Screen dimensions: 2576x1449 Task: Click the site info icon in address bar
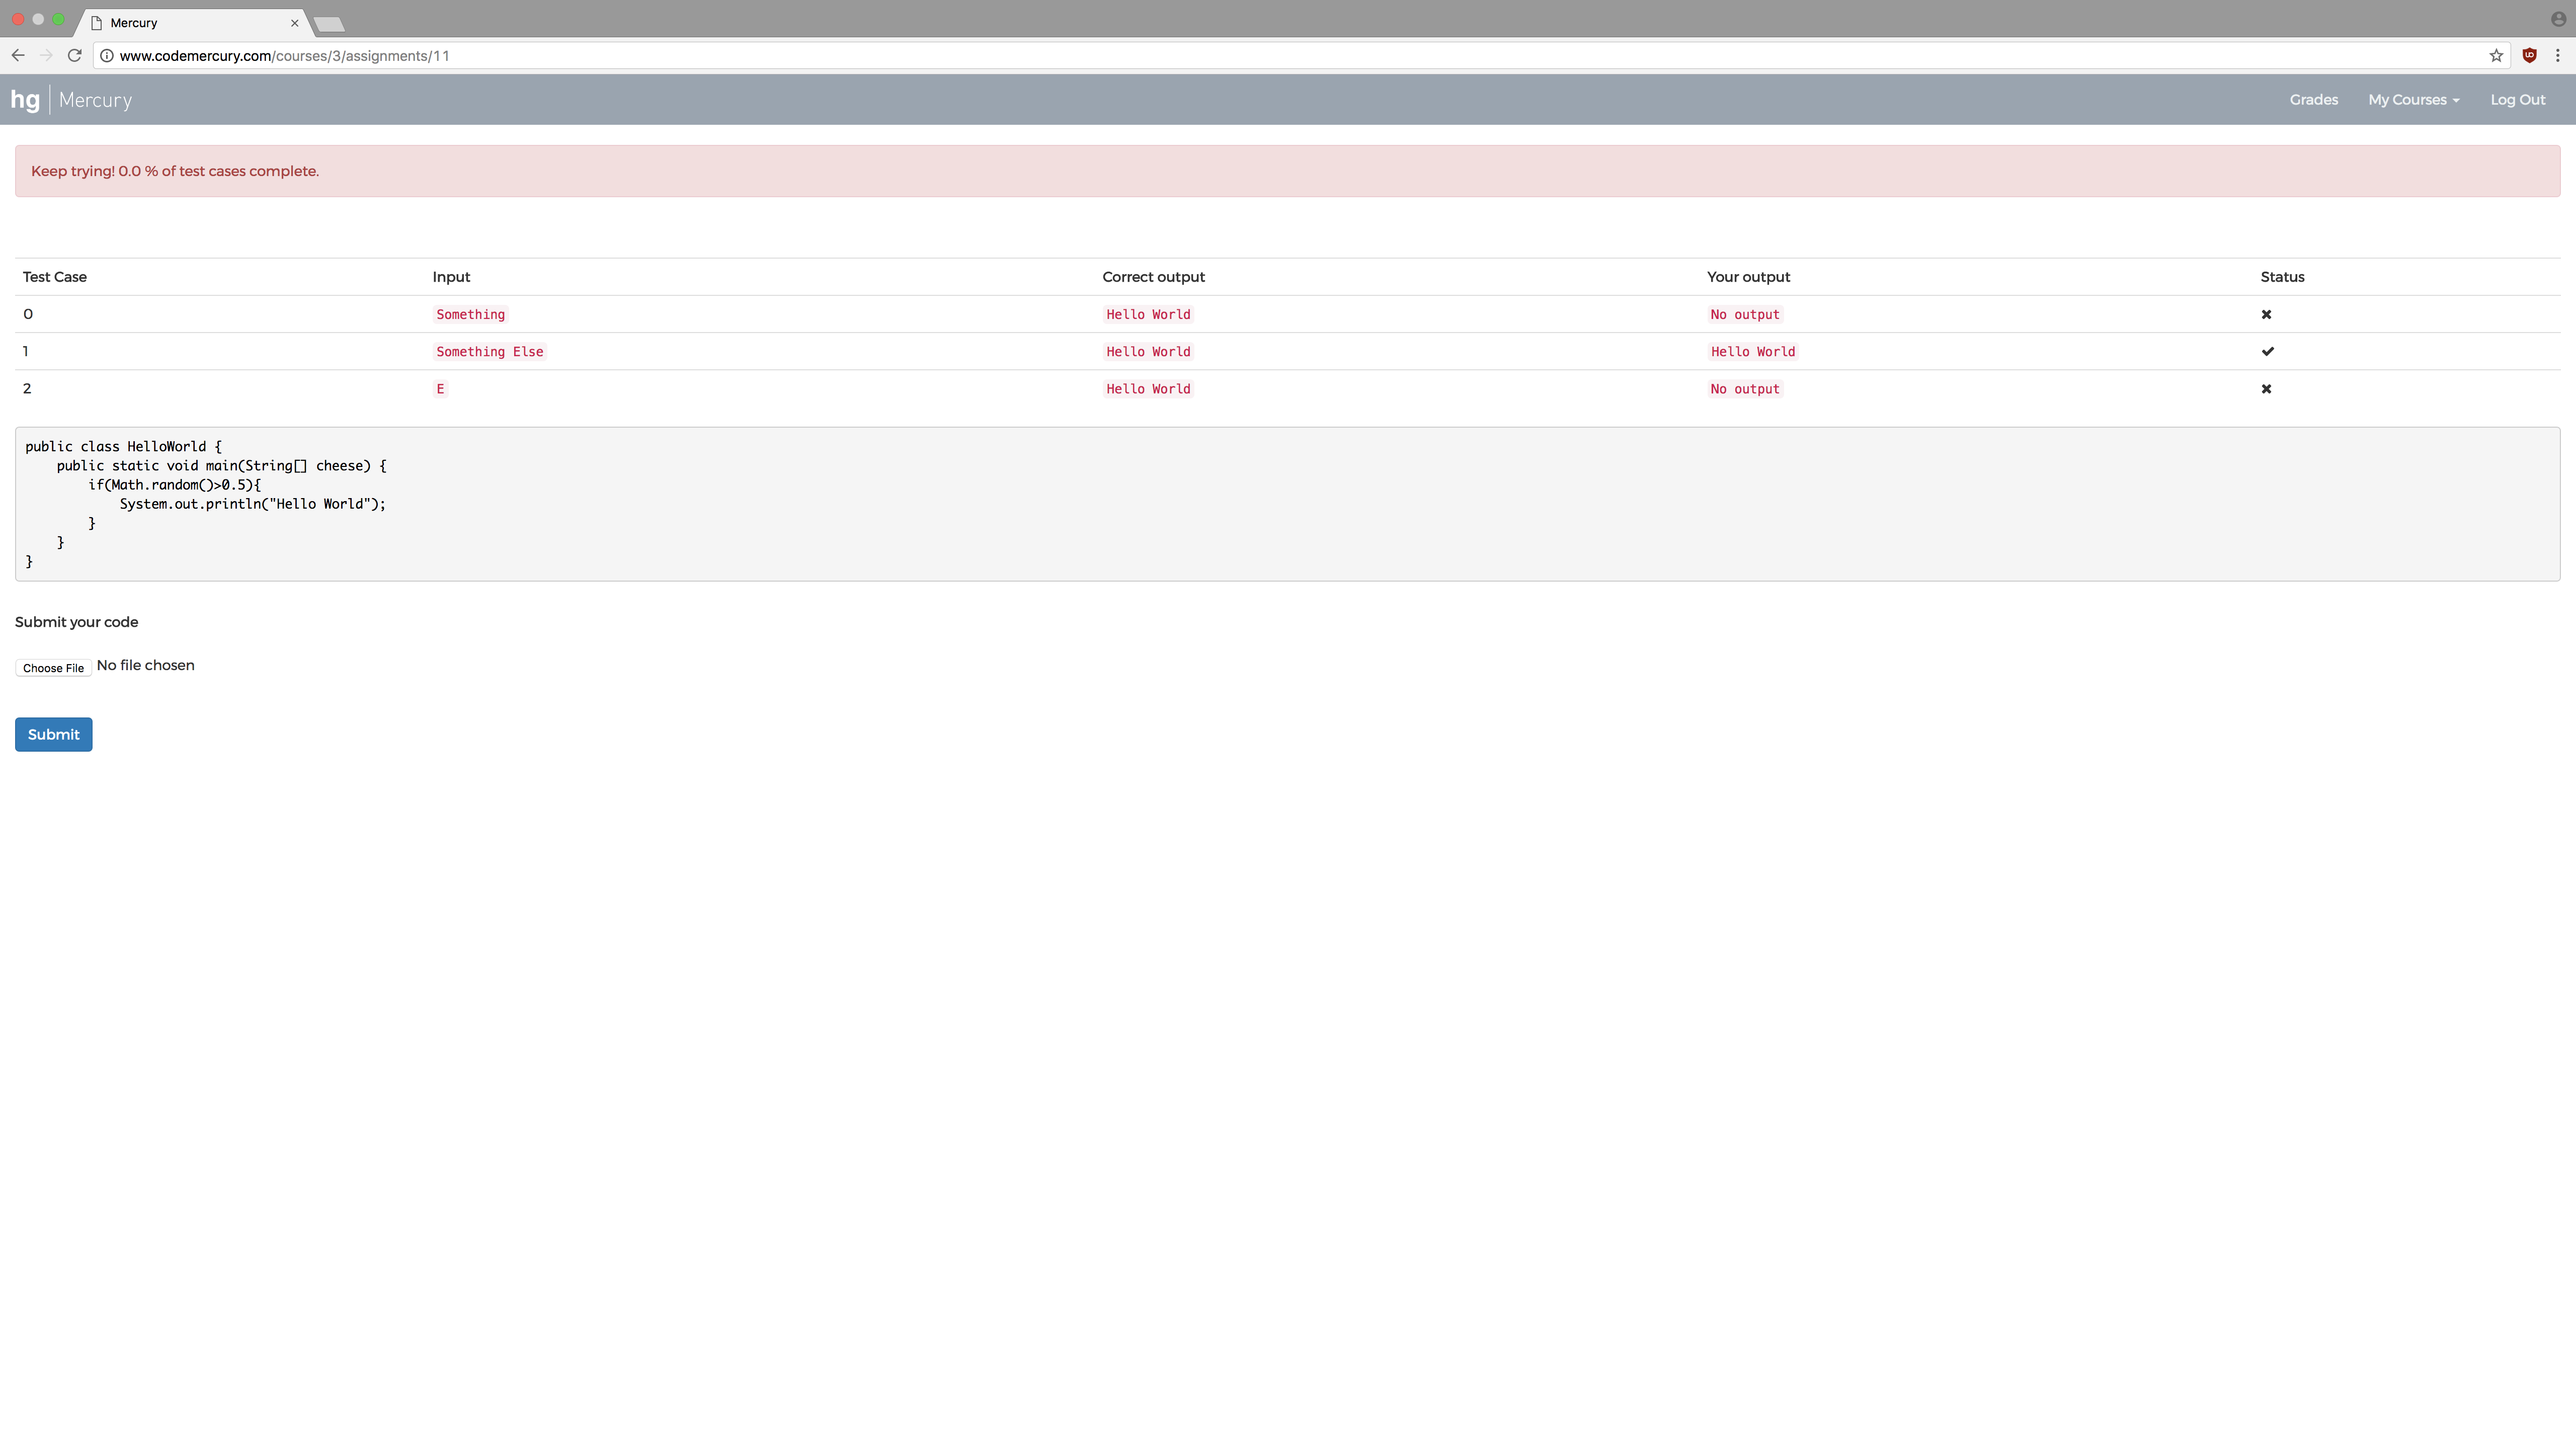coord(107,56)
